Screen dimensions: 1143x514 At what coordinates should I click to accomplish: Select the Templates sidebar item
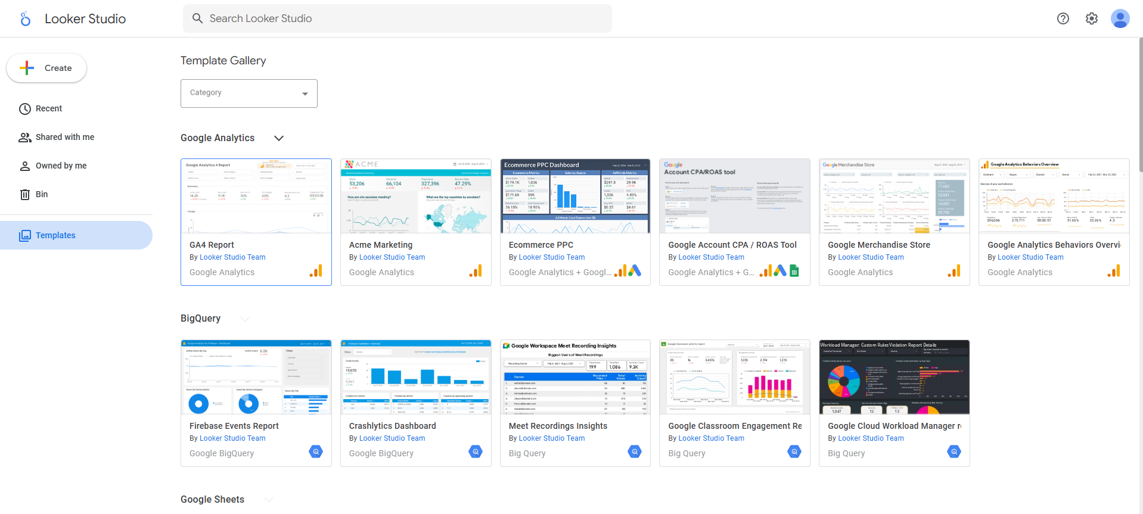coord(76,235)
